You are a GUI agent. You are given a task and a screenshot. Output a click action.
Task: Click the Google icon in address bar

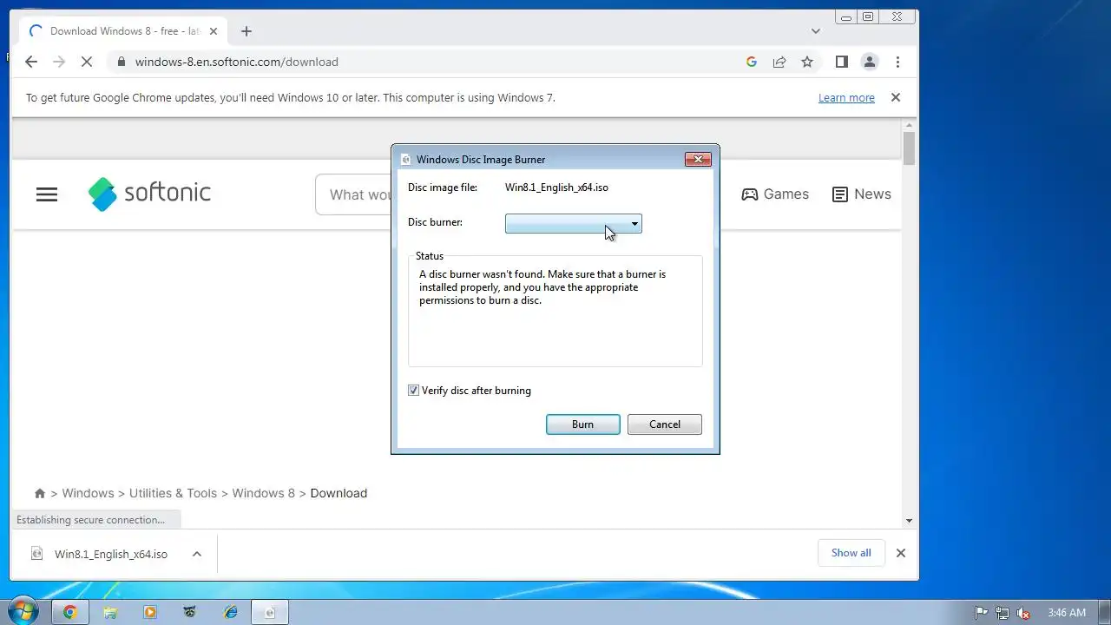[752, 62]
